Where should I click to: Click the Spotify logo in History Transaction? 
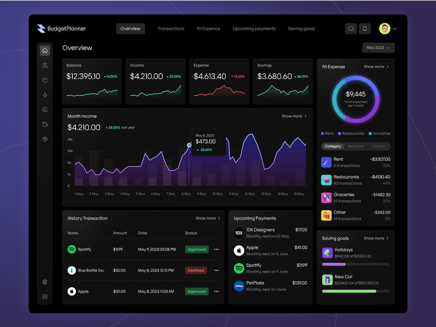pyautogui.click(x=72, y=249)
